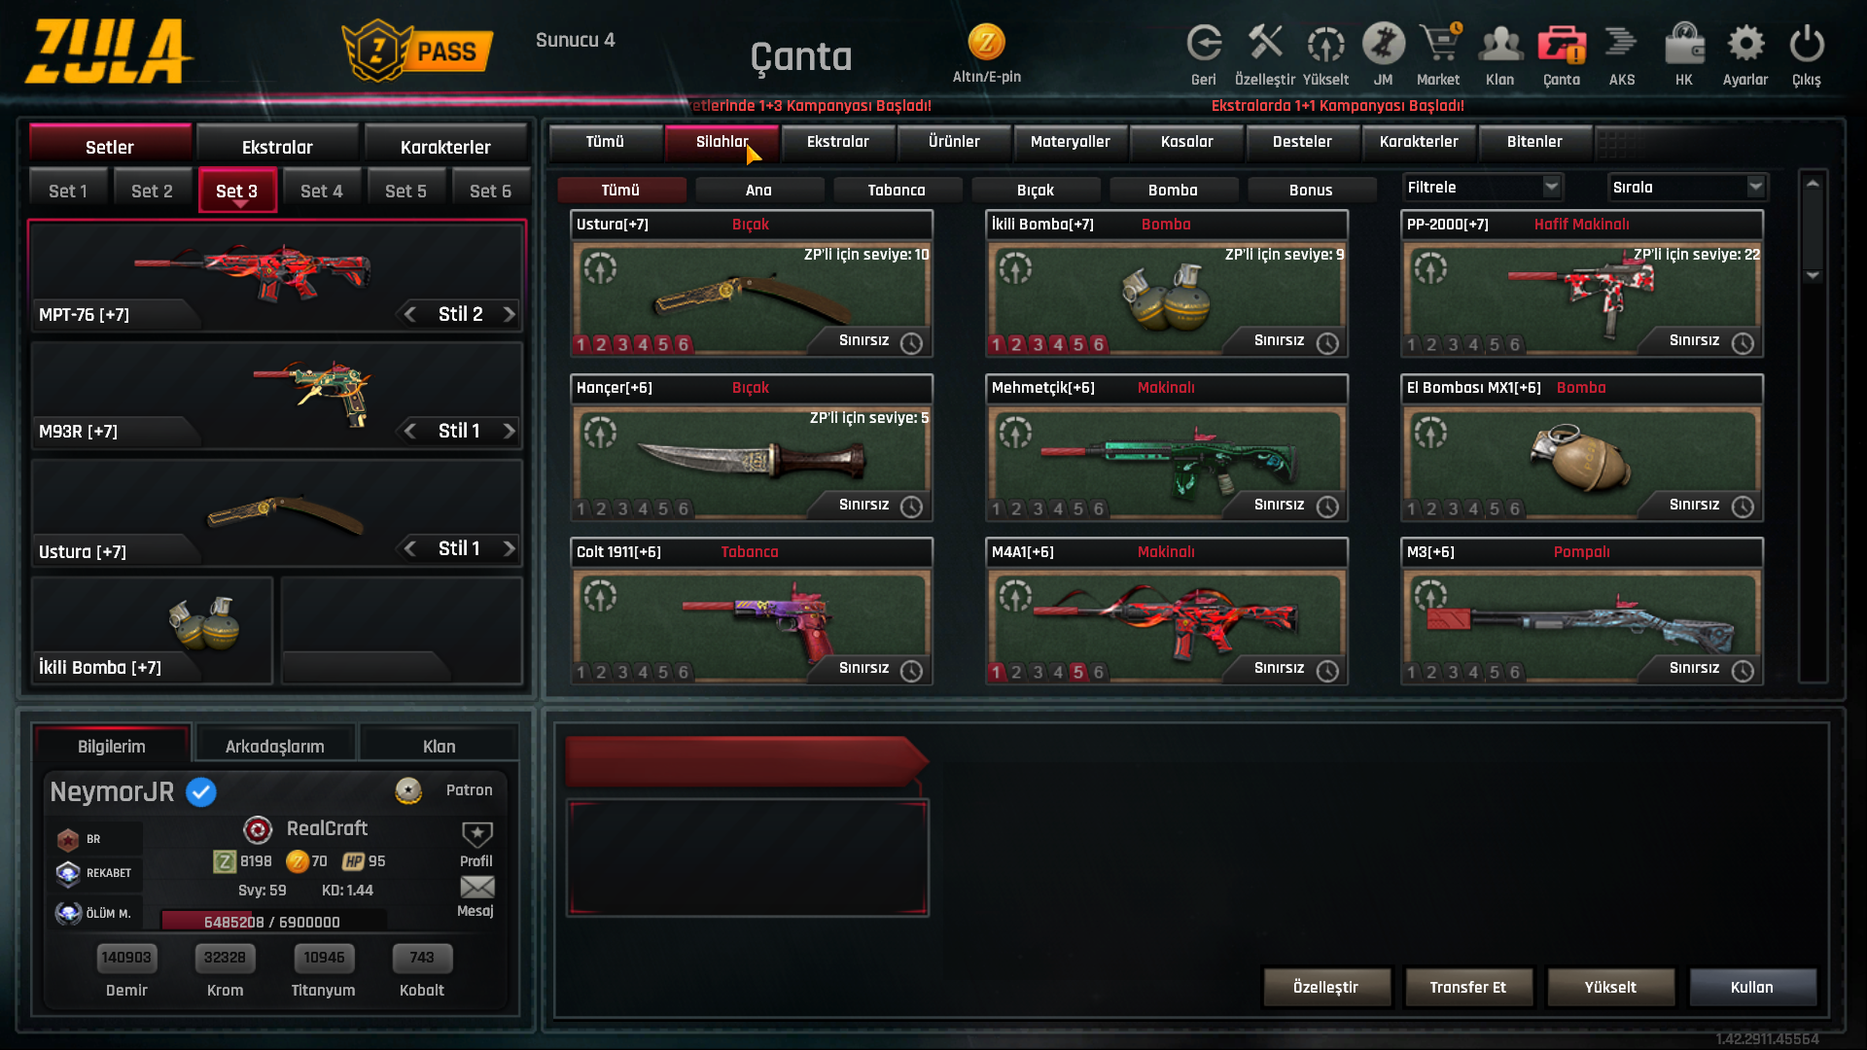Image resolution: width=1867 pixels, height=1050 pixels.
Task: Toggle slot 3 on İkili Bomba[+7] card
Action: 1038,344
